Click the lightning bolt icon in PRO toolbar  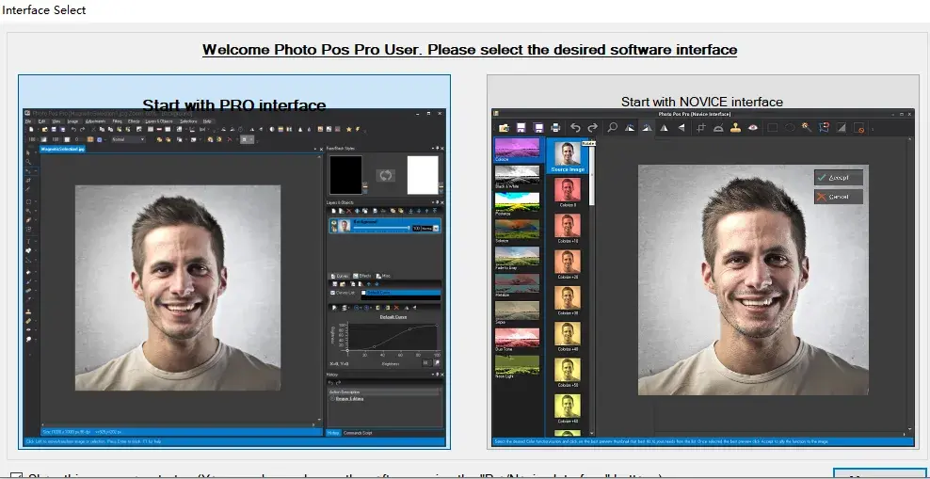point(358,129)
